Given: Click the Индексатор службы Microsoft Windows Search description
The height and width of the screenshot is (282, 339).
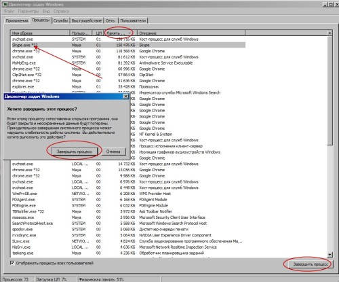Looking at the screenshot, I should point(180,92).
